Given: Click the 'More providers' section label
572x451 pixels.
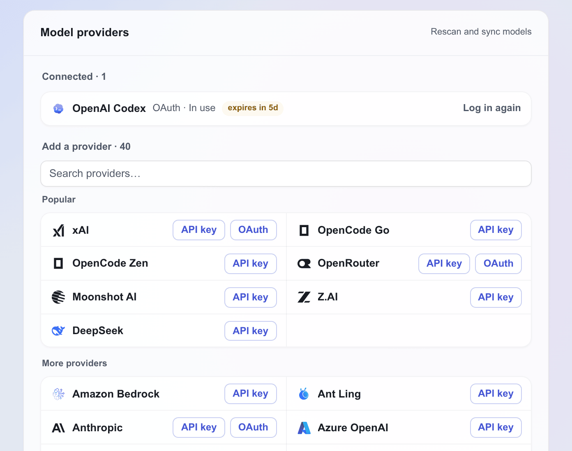Looking at the screenshot, I should tap(74, 363).
